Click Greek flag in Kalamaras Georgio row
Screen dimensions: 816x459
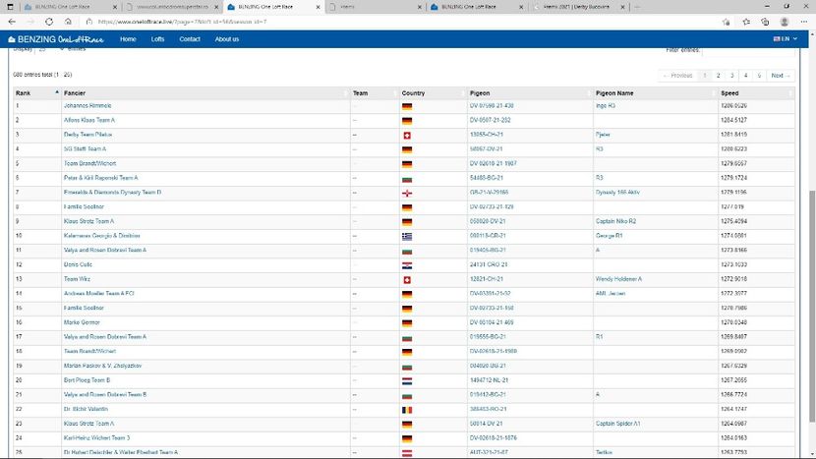407,236
